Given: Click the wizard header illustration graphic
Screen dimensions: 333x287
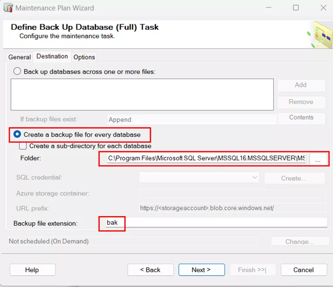Looking at the screenshot, I should (320, 35).
